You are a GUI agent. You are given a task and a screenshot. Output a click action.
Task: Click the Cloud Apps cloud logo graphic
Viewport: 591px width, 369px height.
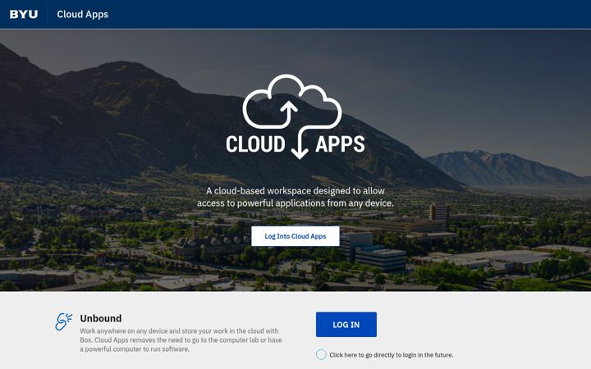pos(295,116)
